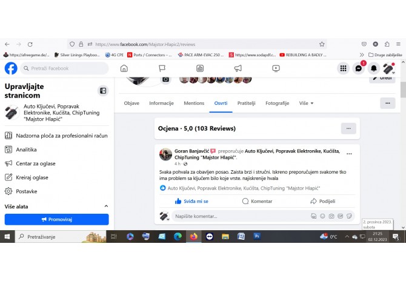Open the Facebook Home icon
The image size is (406, 281).
click(x=124, y=68)
